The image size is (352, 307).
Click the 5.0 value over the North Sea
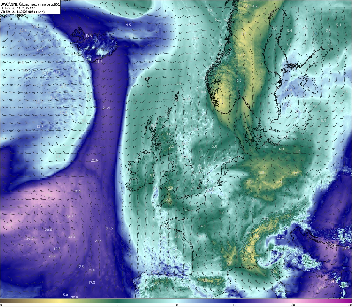tap(215, 146)
